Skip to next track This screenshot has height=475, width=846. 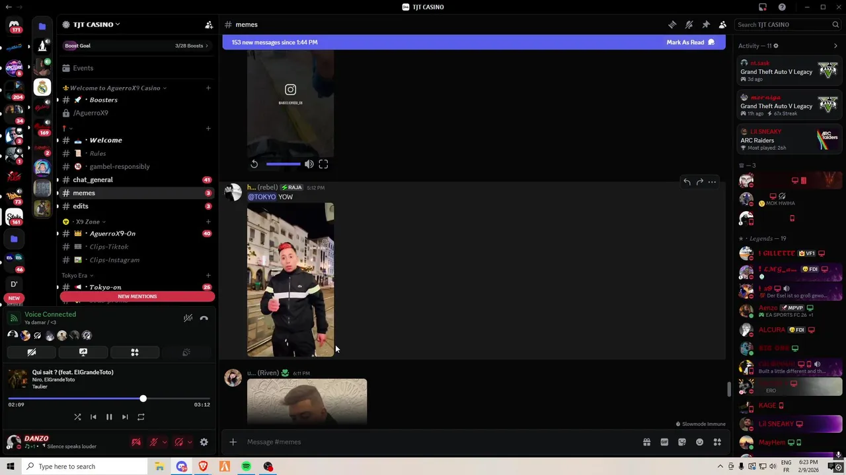coord(125,417)
